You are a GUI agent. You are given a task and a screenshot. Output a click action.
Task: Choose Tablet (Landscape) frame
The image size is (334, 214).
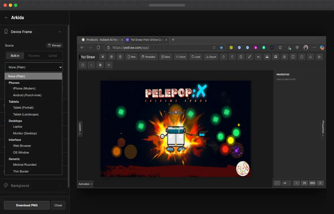[x=33, y=114]
